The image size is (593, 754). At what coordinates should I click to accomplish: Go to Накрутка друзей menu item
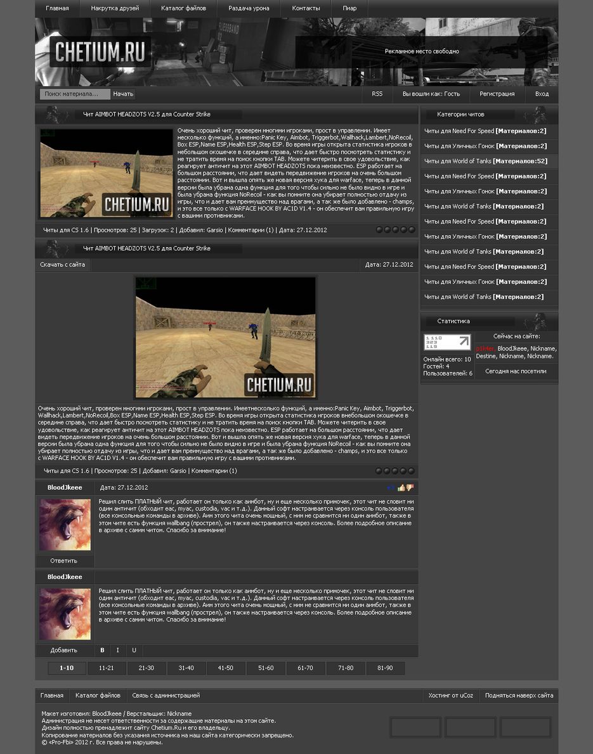[x=115, y=8]
